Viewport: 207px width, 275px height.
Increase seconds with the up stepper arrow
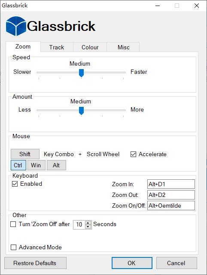[x=88, y=223]
